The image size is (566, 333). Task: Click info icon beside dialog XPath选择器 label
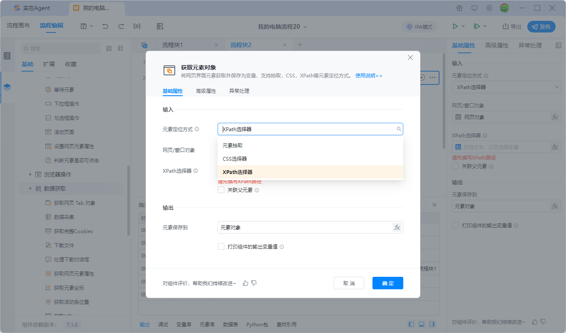pyautogui.click(x=196, y=171)
